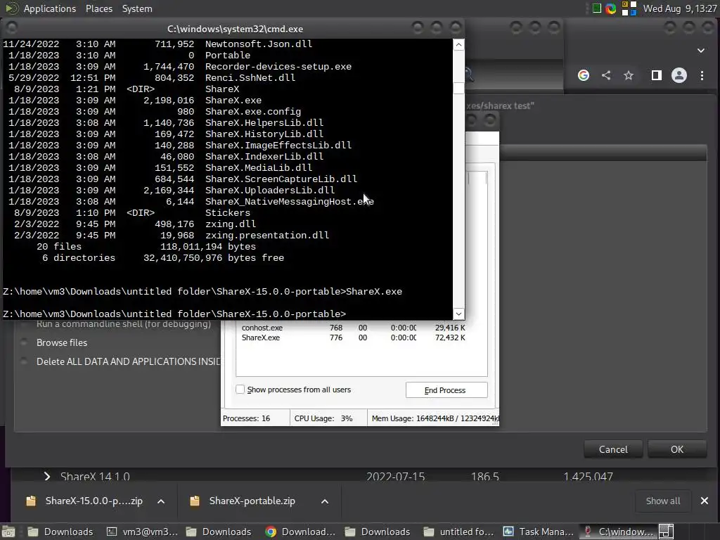Switch to untitled fo... folder taskbar entry
This screenshot has height=540, width=720.
(459, 532)
